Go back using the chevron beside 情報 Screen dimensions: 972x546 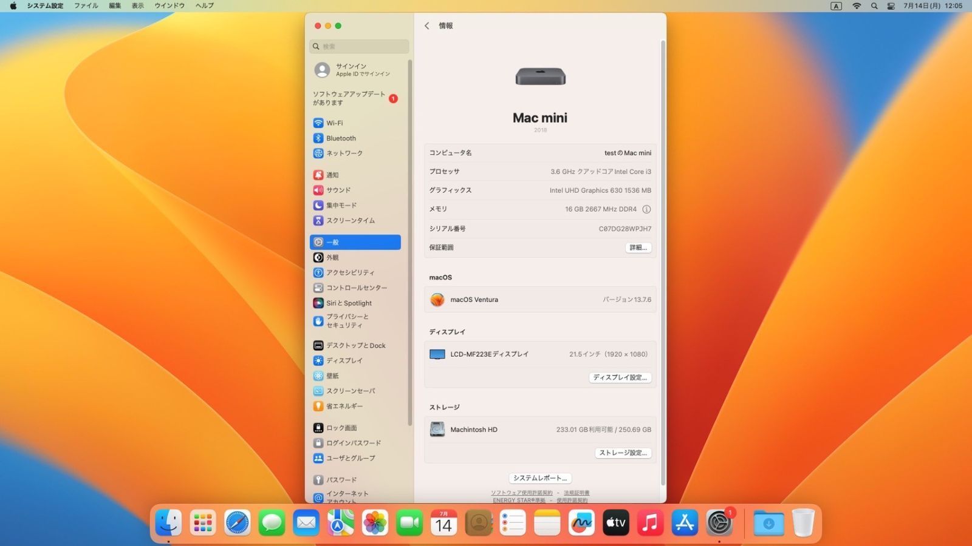click(426, 25)
